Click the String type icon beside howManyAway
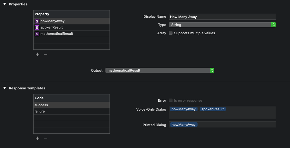Image resolution: width=290 pixels, height=148 pixels. (x=37, y=21)
